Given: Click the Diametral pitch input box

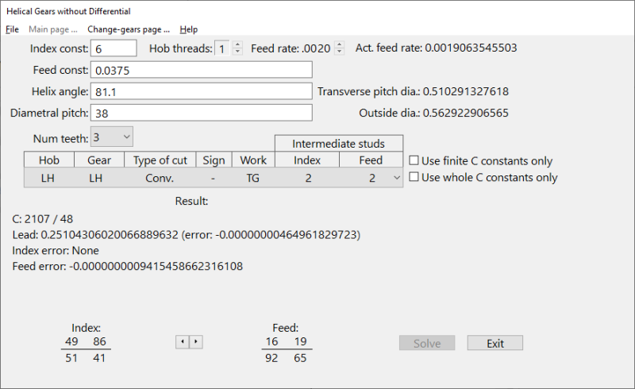Looking at the screenshot, I should (x=202, y=113).
